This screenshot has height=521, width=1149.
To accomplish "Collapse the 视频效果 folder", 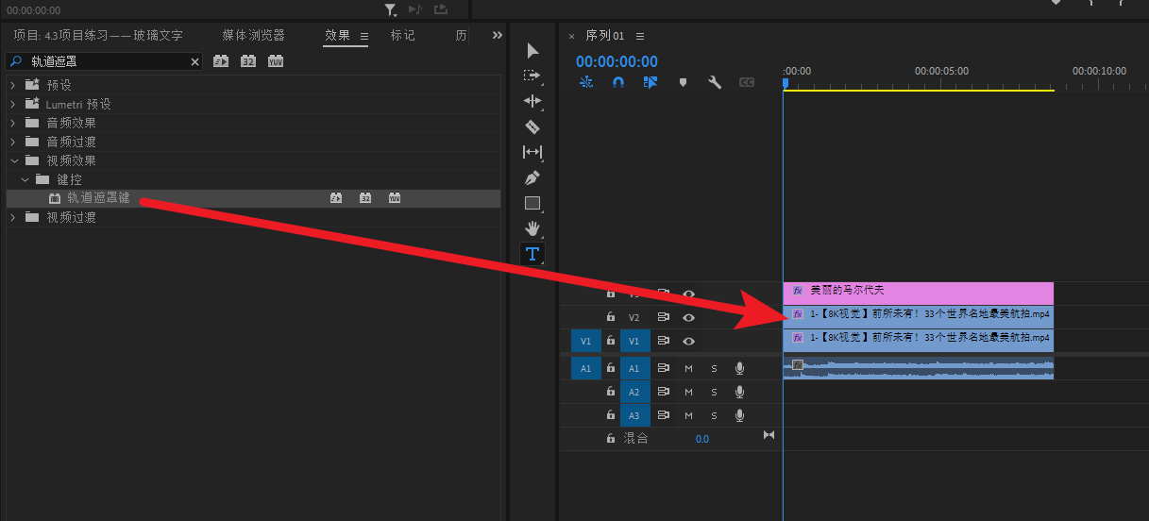I will 13,160.
